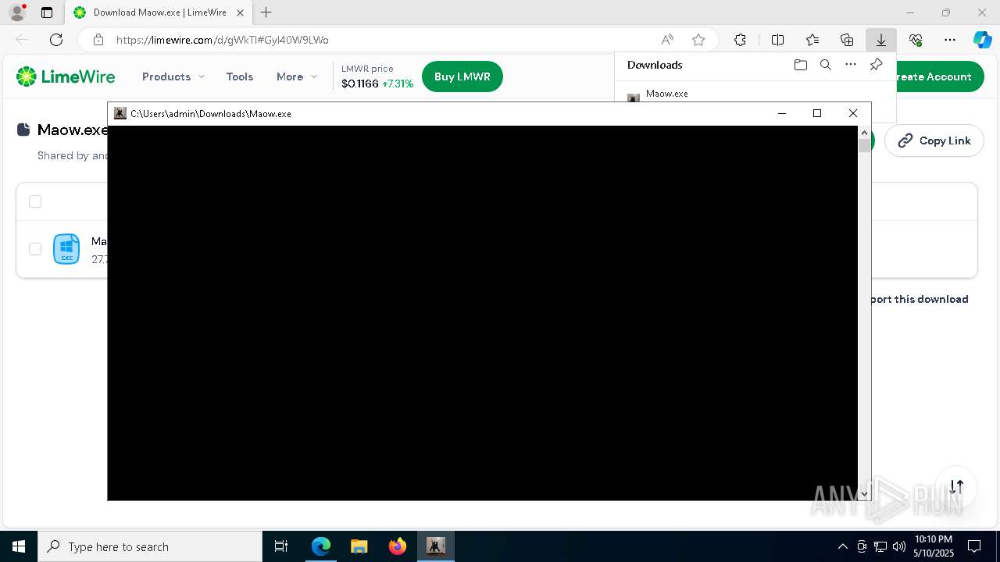Screen dimensions: 1000x562
Task: Click the console scrollbar thumb
Action: pyautogui.click(x=864, y=144)
